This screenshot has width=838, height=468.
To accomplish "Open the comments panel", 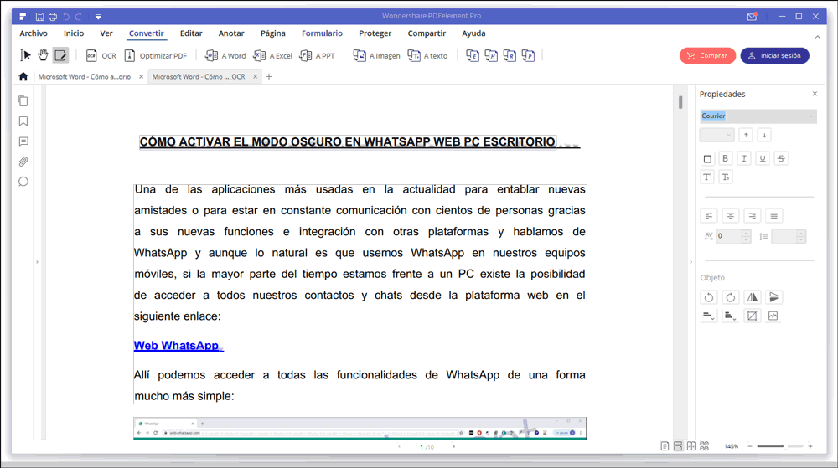I will click(x=23, y=141).
